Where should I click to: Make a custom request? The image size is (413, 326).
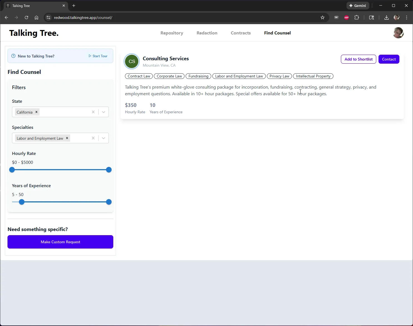60,242
